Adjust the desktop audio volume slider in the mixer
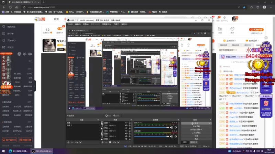The width and height of the screenshot is (275, 154). click(152, 136)
